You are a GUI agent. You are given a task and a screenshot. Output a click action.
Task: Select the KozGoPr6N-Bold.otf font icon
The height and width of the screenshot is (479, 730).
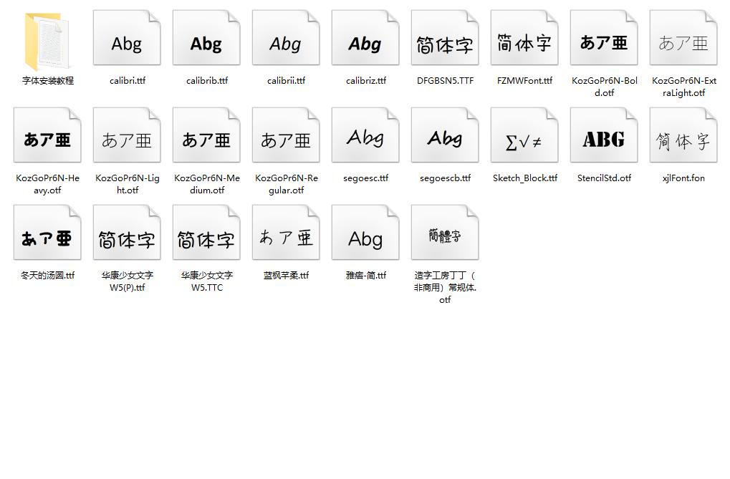click(x=605, y=38)
